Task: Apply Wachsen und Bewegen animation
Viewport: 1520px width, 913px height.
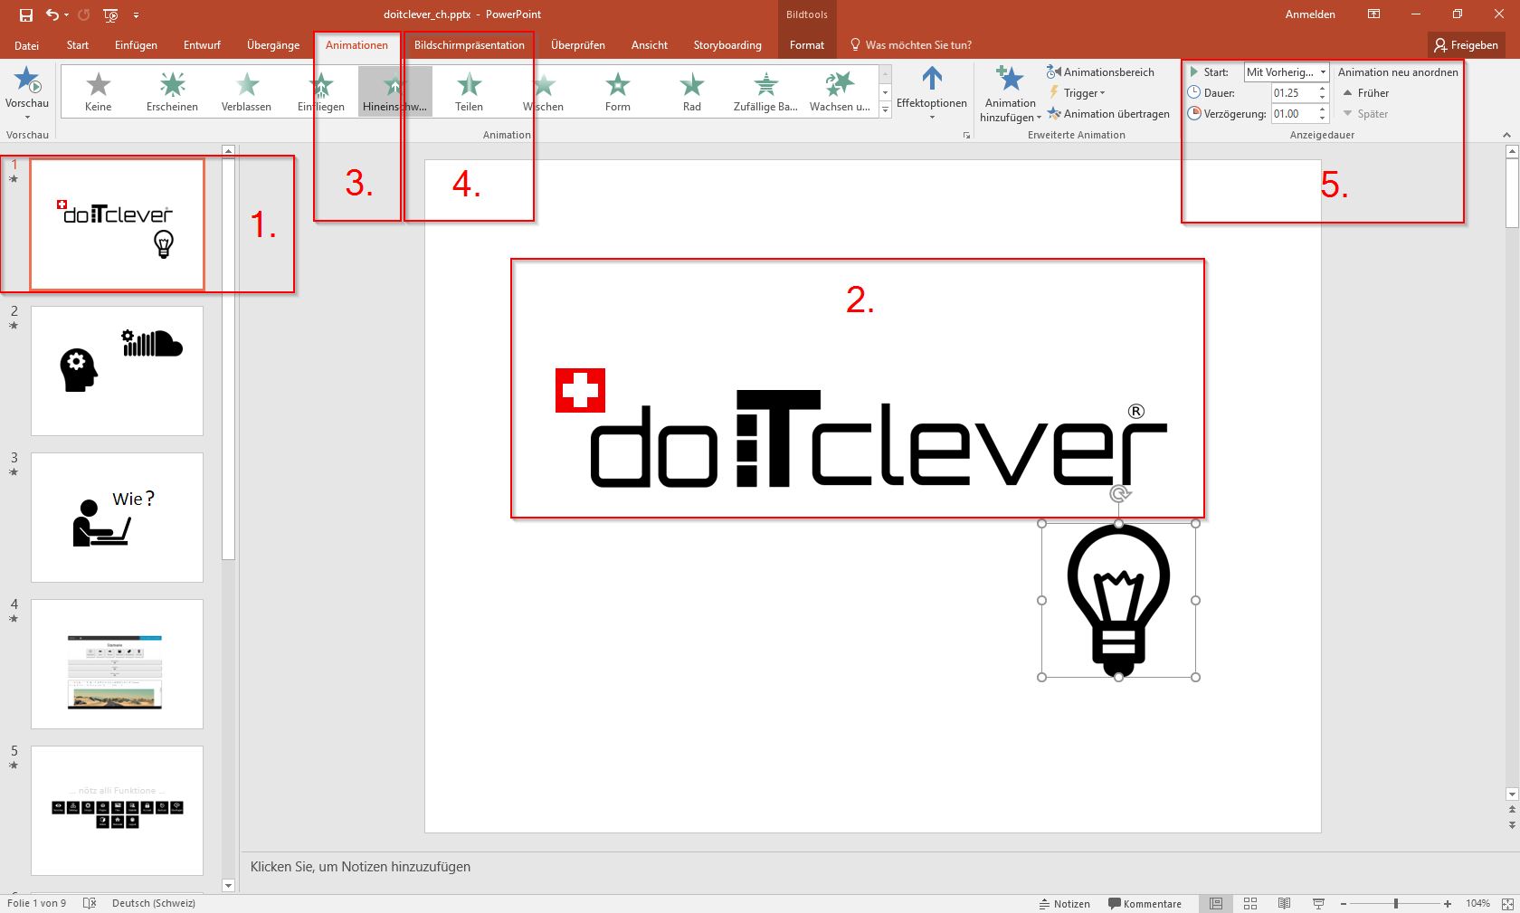Action: (x=840, y=92)
